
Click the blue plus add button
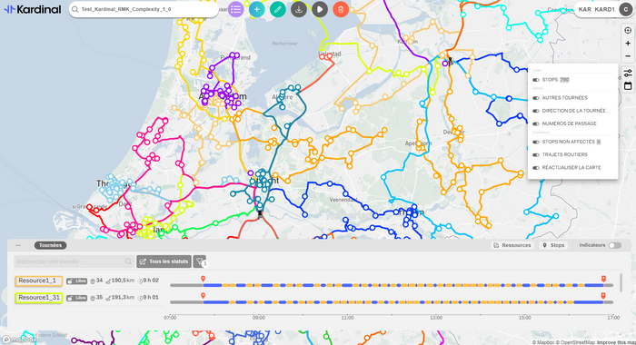click(257, 9)
